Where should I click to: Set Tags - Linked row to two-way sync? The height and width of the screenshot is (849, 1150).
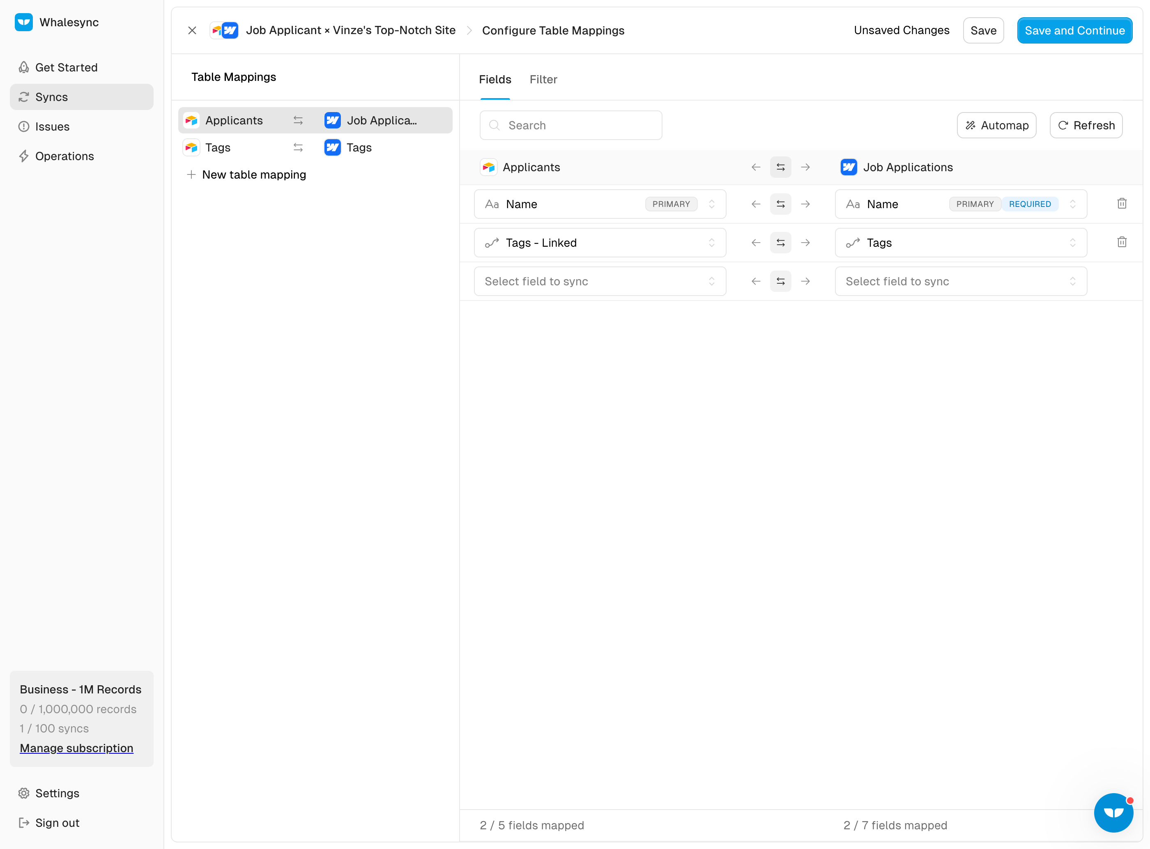(780, 243)
